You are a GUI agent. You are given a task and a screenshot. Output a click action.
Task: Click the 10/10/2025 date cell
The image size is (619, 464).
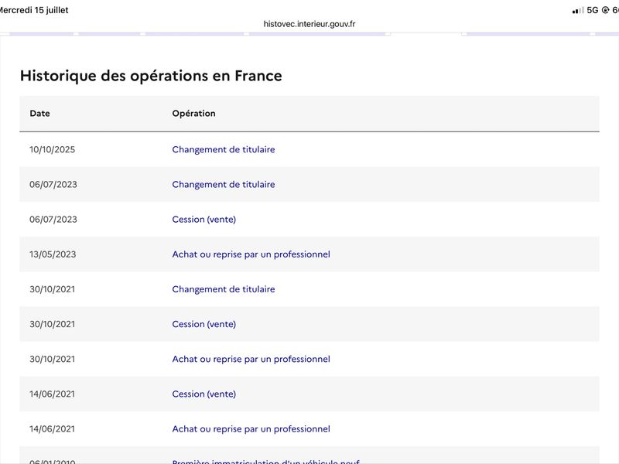[x=52, y=149]
